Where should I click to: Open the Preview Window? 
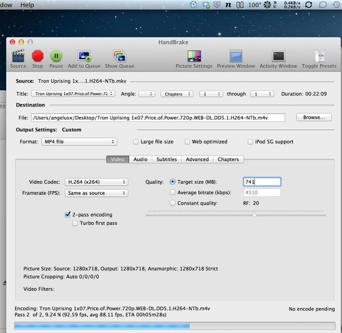236,56
